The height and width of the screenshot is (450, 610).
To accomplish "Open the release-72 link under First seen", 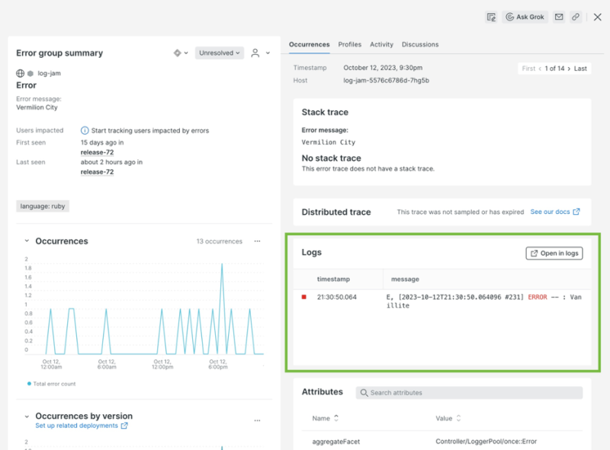I will (97, 152).
